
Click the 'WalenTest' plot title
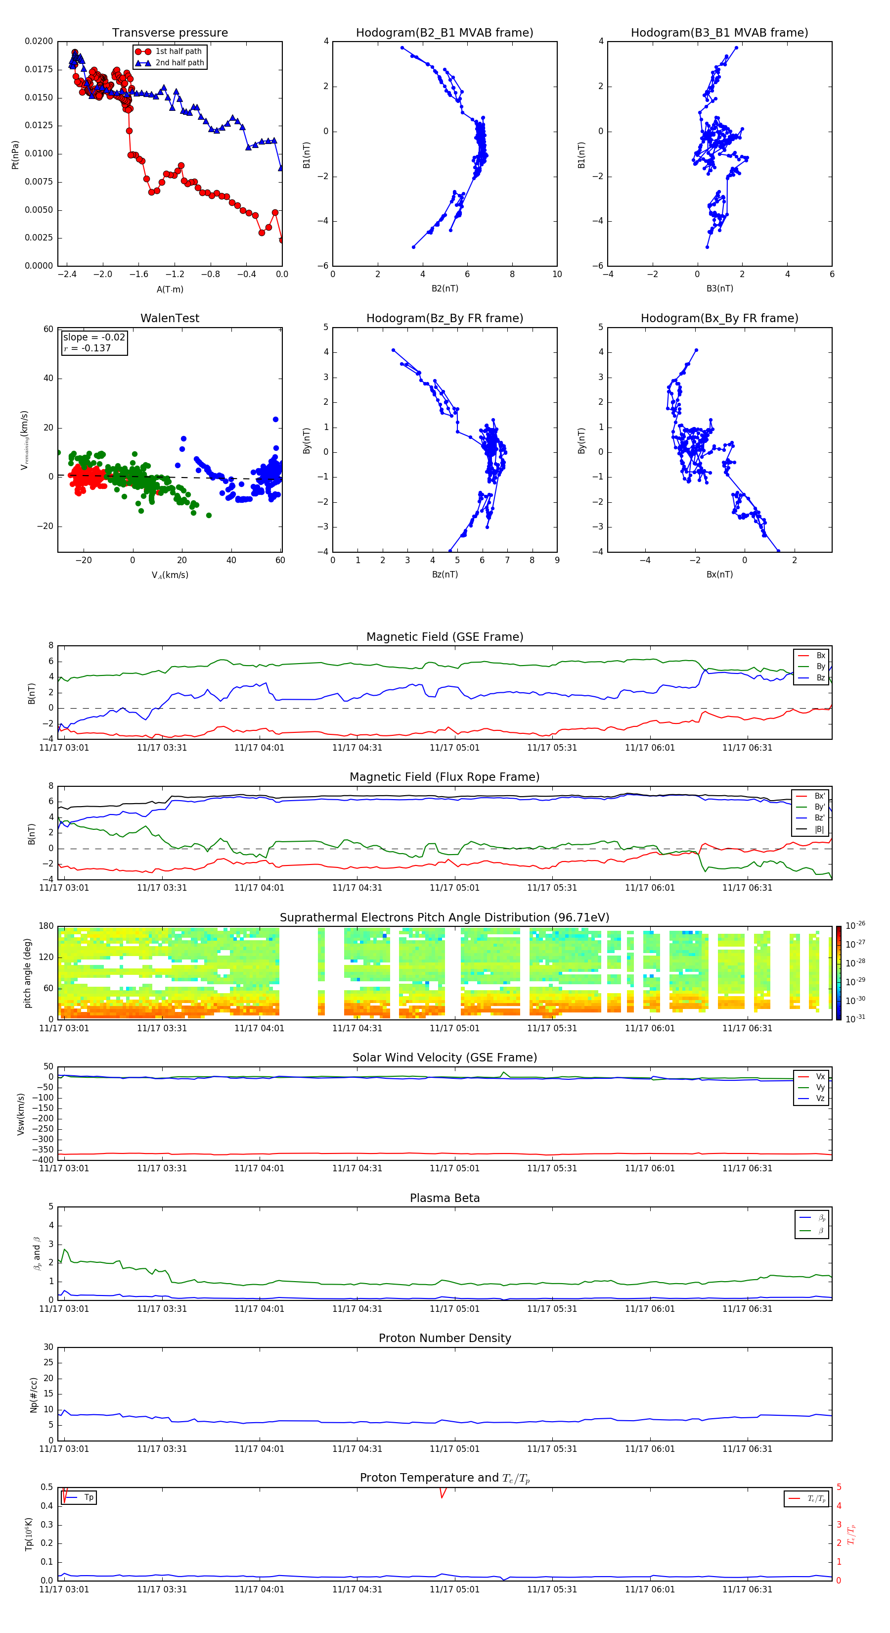[x=170, y=318]
